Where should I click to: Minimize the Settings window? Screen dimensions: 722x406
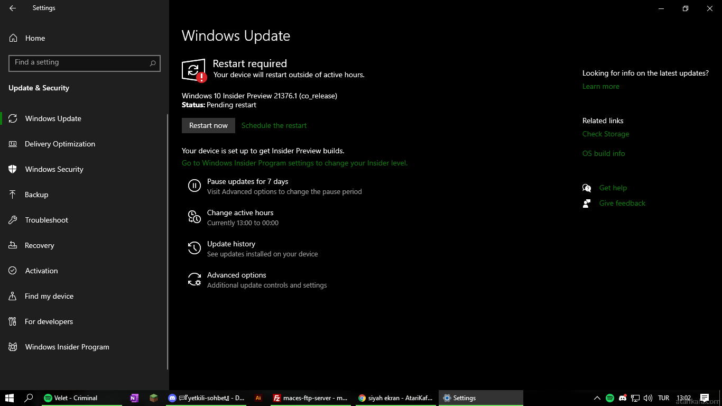click(661, 8)
